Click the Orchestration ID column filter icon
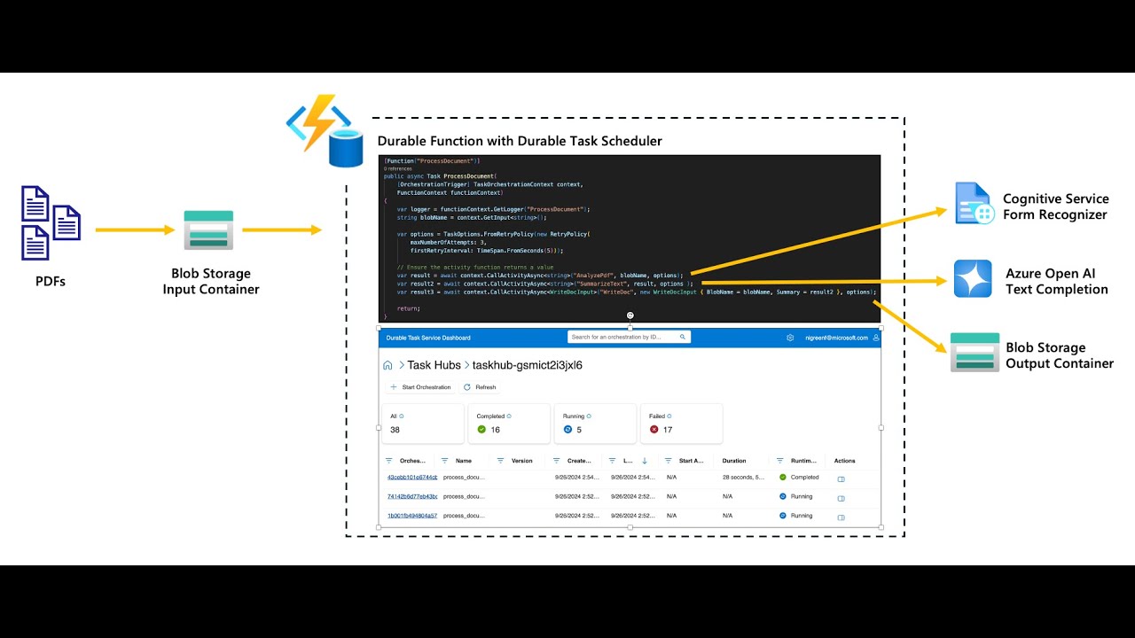The width and height of the screenshot is (1135, 638). tap(388, 461)
